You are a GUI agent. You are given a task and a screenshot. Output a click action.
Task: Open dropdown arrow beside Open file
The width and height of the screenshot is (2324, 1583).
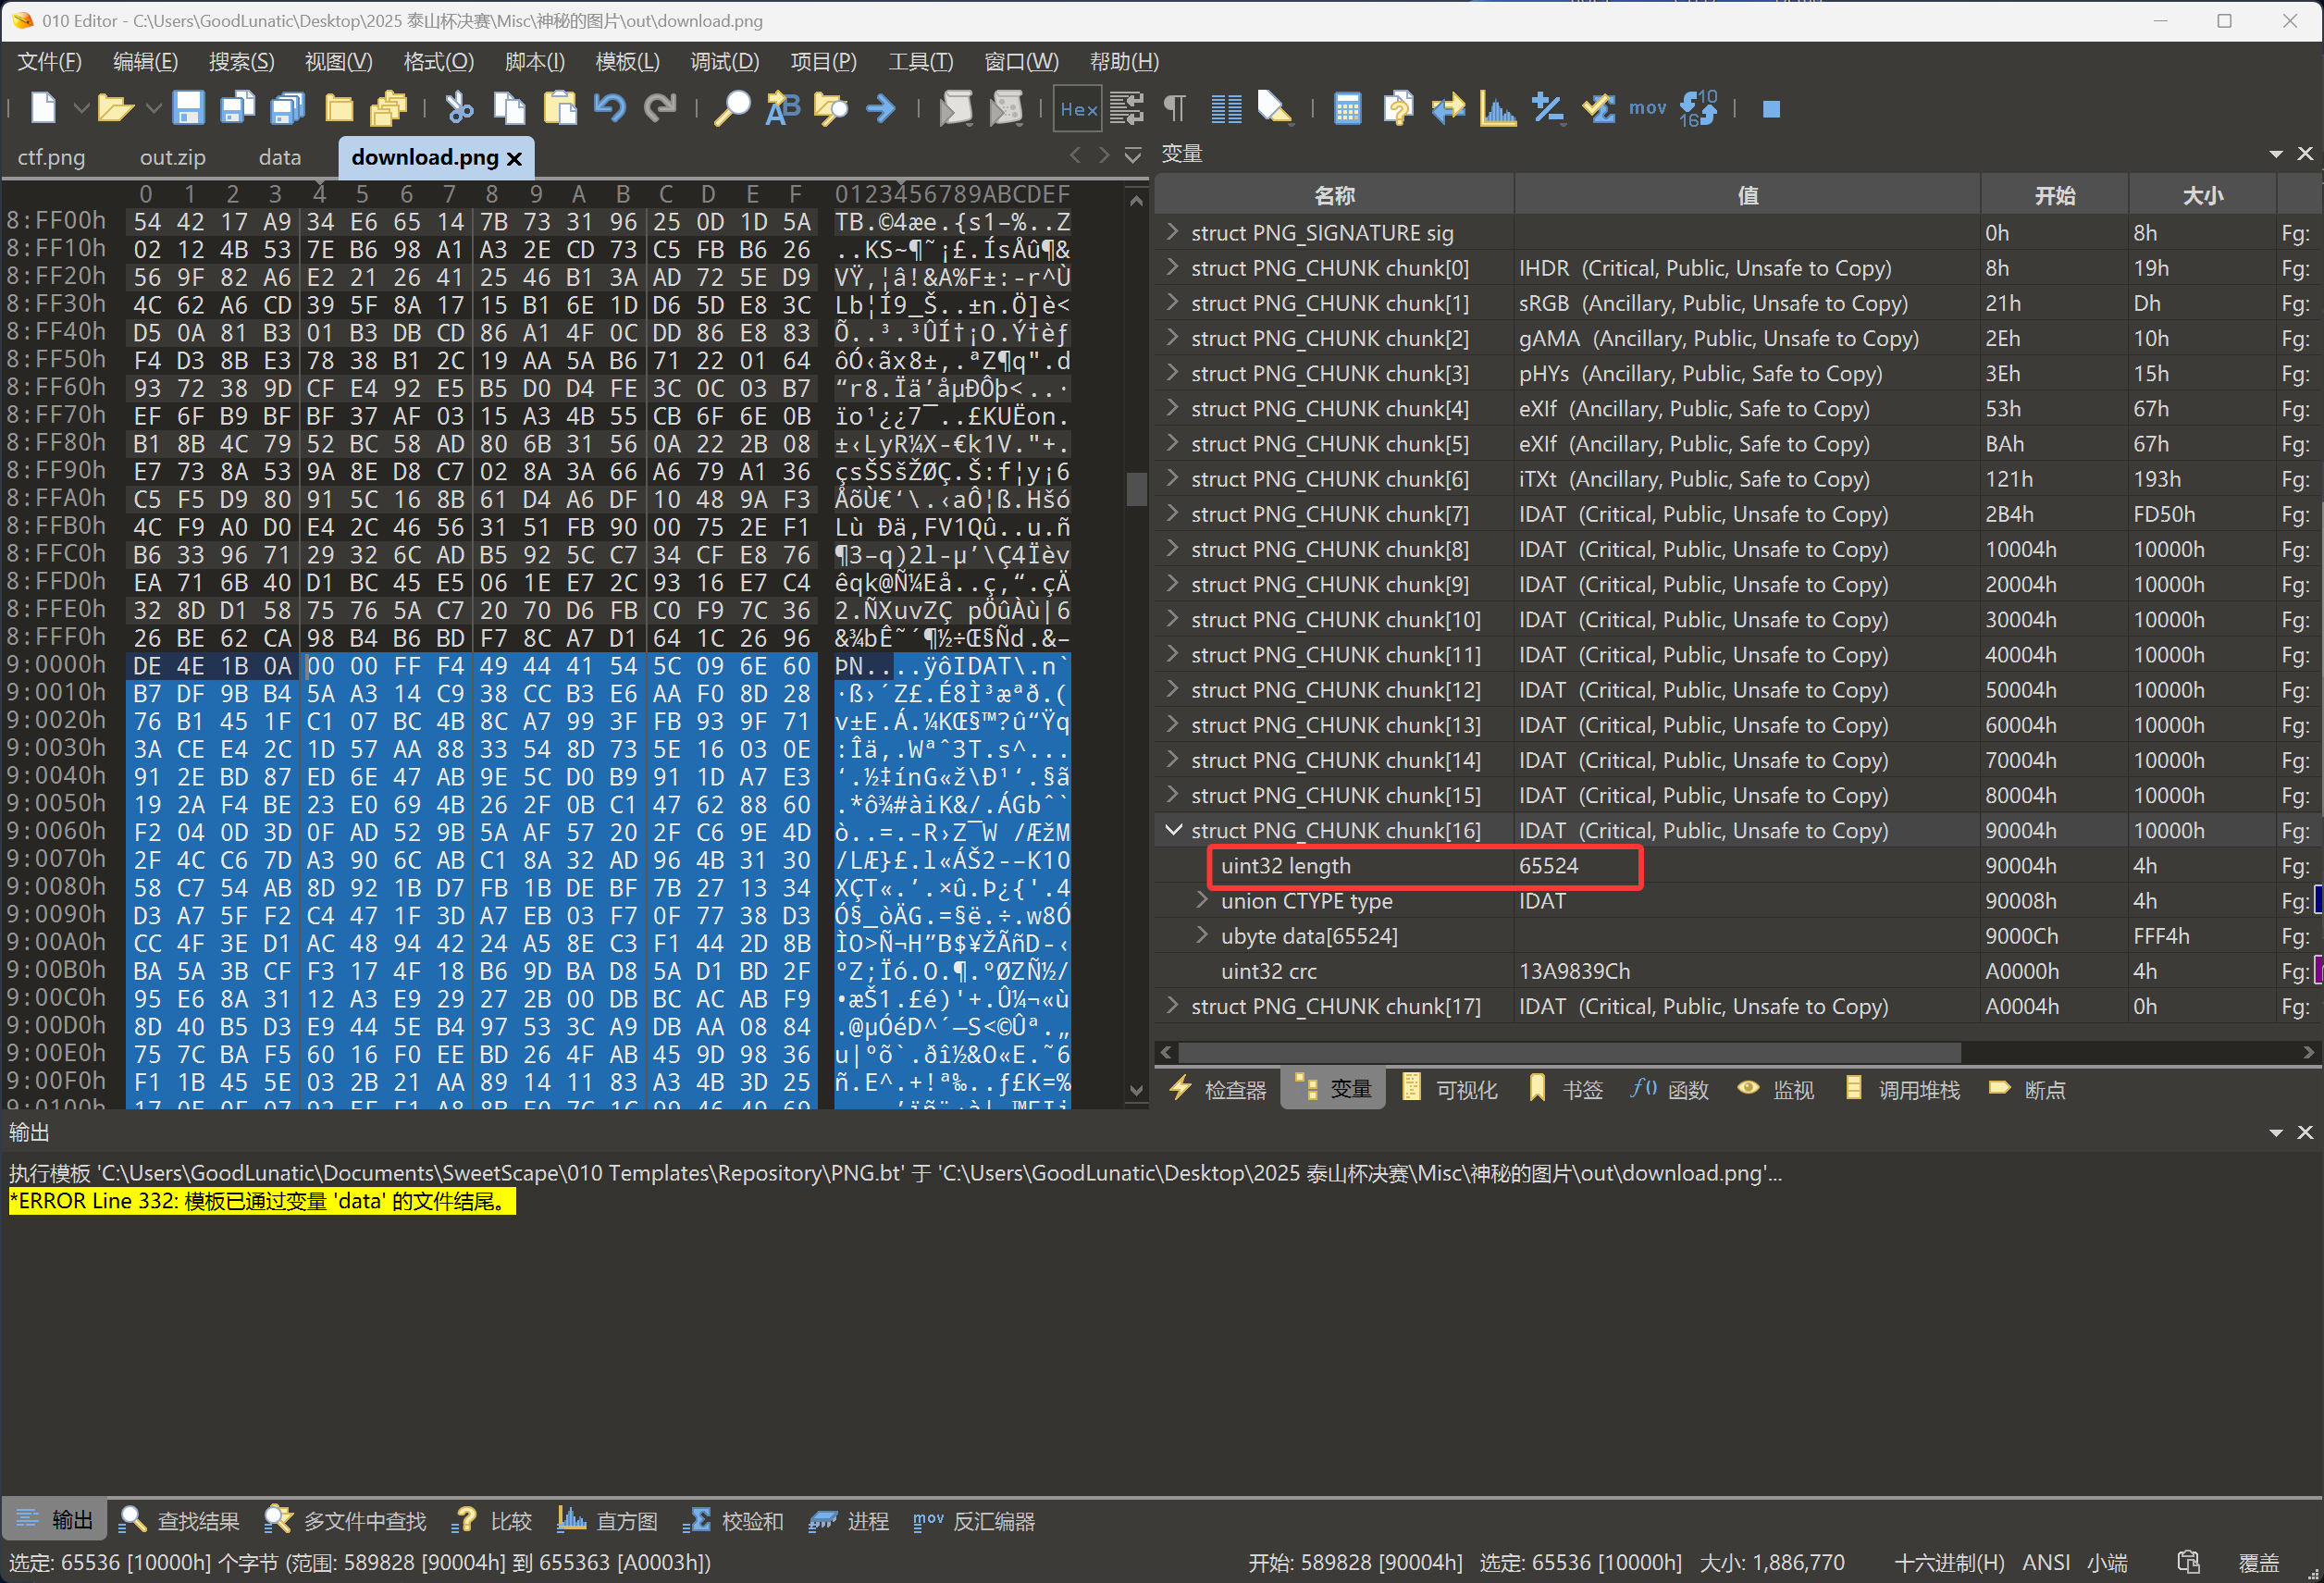(153, 107)
